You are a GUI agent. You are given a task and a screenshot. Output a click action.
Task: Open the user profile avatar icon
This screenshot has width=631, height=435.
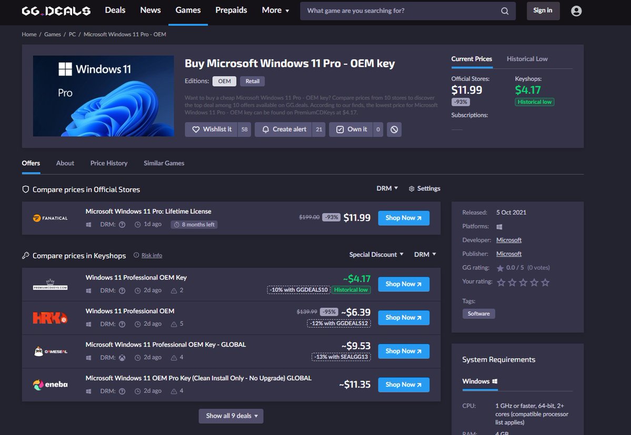coord(576,11)
